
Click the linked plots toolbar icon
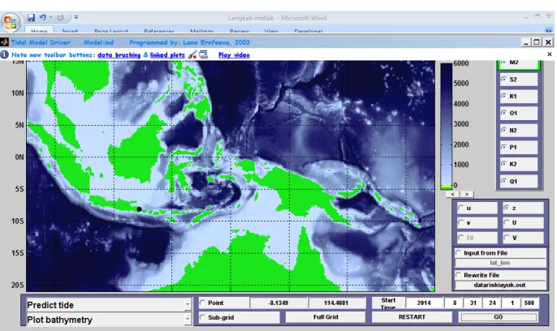(x=204, y=55)
